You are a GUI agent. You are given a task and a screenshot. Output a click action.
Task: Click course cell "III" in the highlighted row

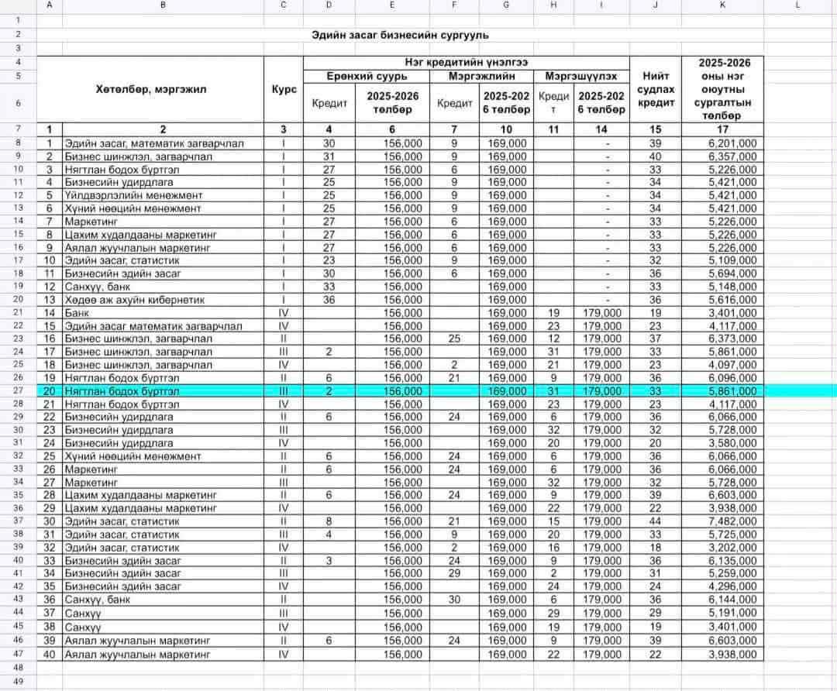pos(284,391)
